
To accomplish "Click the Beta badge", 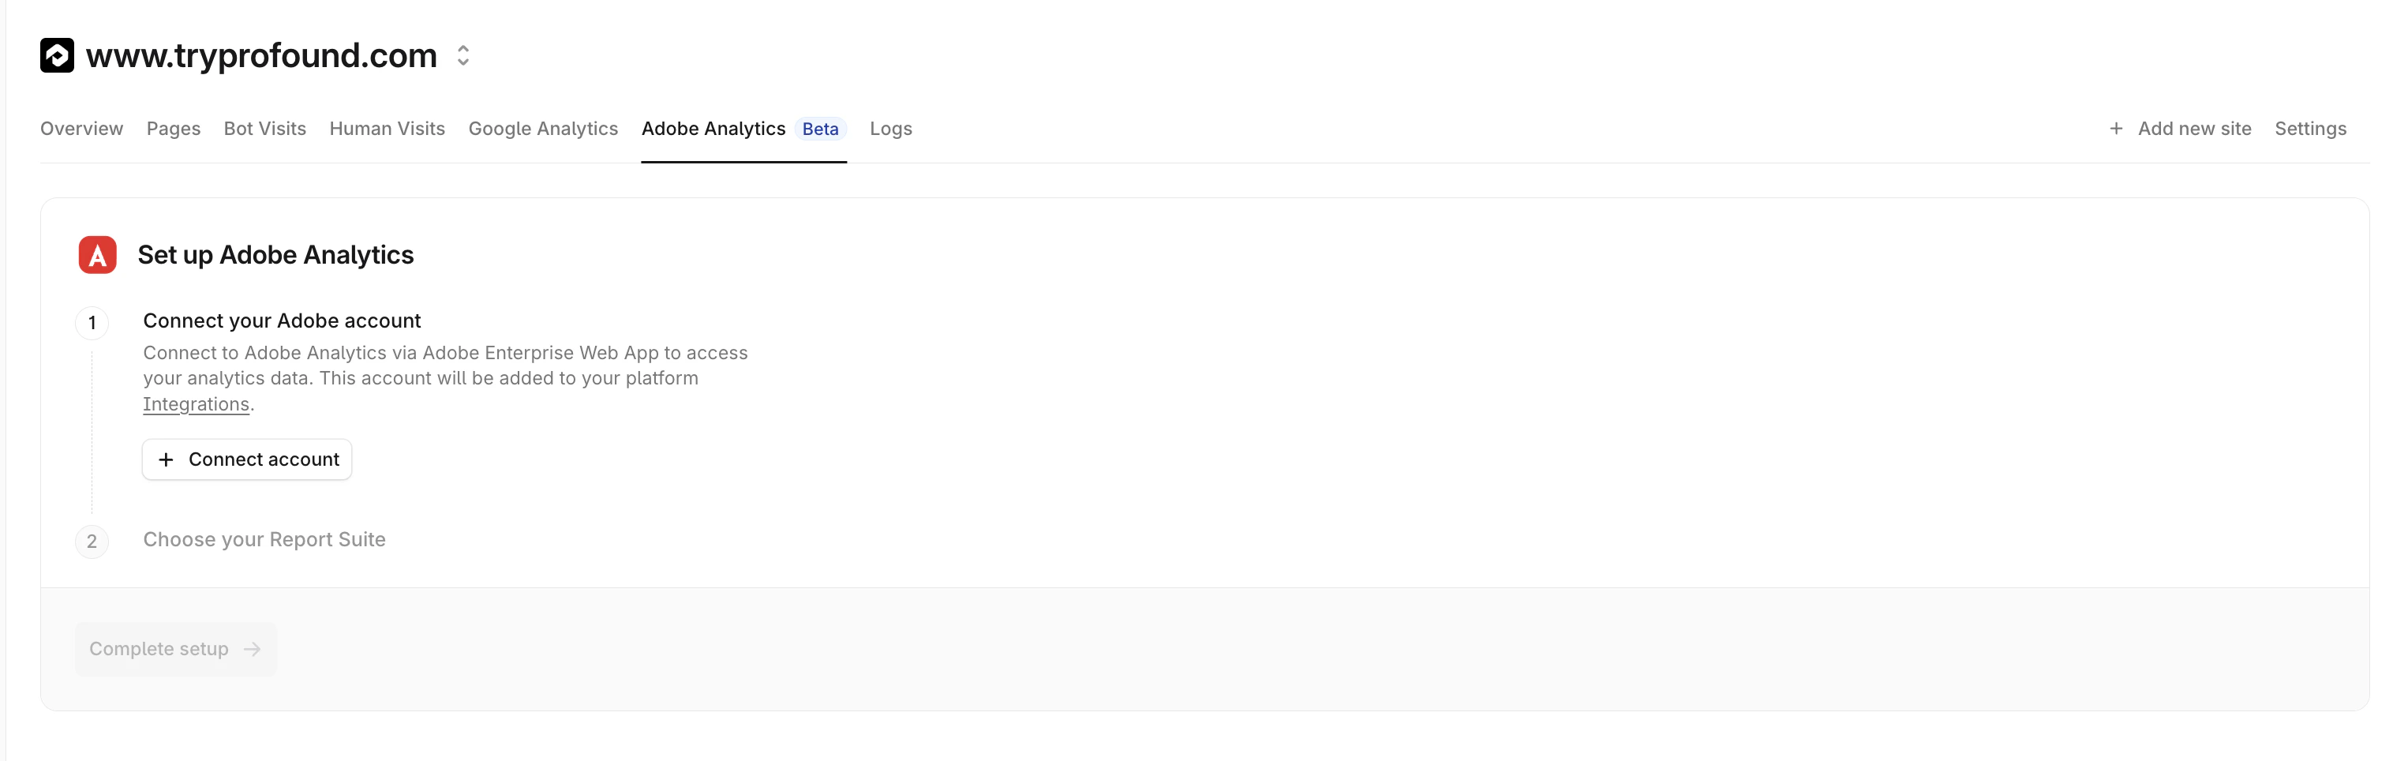I will pos(820,129).
